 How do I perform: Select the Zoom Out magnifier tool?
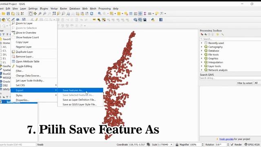44,13
